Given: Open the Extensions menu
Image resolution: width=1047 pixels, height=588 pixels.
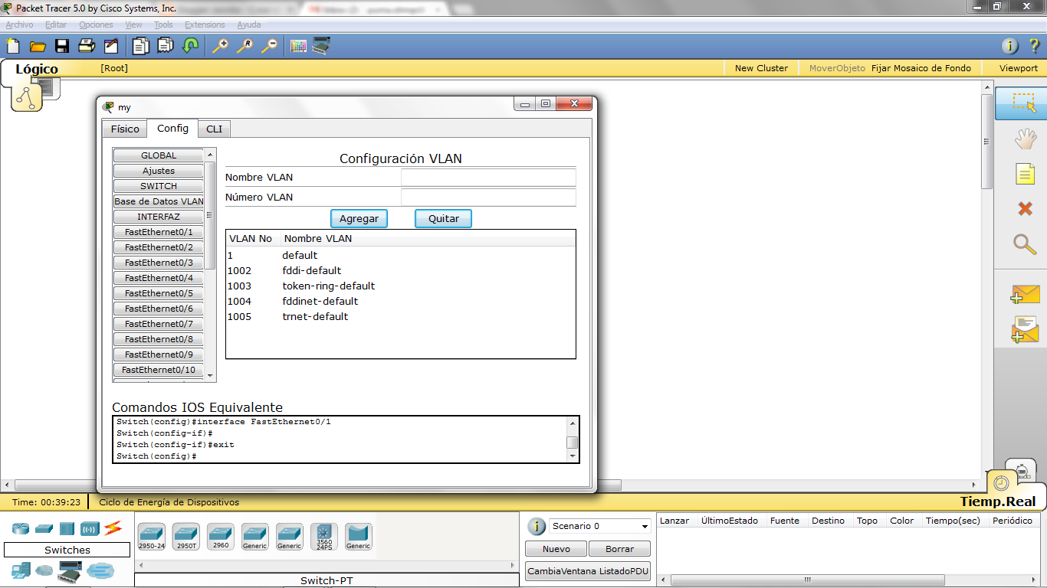Looking at the screenshot, I should point(205,24).
